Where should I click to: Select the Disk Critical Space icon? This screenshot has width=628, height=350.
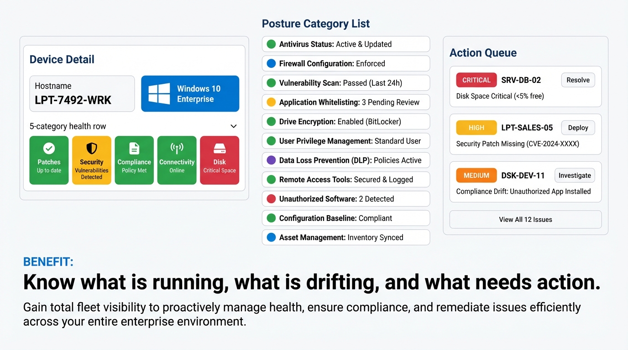point(220,160)
